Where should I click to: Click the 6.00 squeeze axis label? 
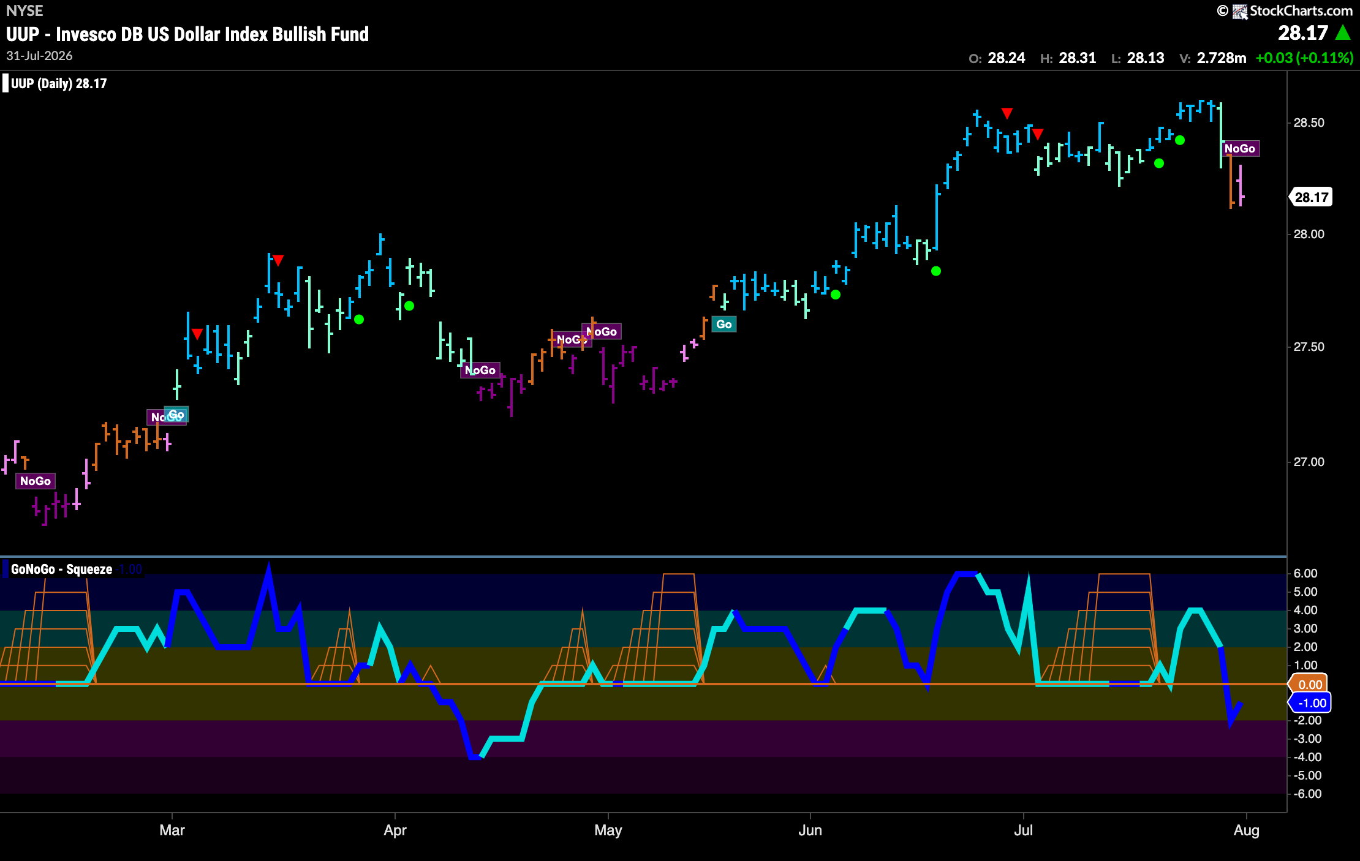1305,573
